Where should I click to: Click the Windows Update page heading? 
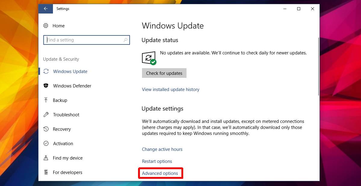click(173, 26)
